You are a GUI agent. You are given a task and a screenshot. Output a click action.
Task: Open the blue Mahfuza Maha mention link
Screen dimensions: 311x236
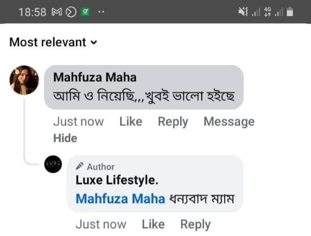(x=121, y=198)
